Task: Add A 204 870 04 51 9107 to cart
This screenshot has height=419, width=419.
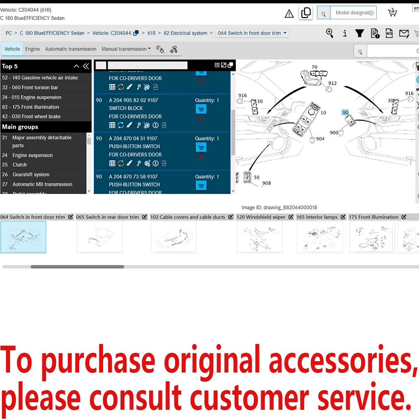Action: pyautogui.click(x=201, y=147)
